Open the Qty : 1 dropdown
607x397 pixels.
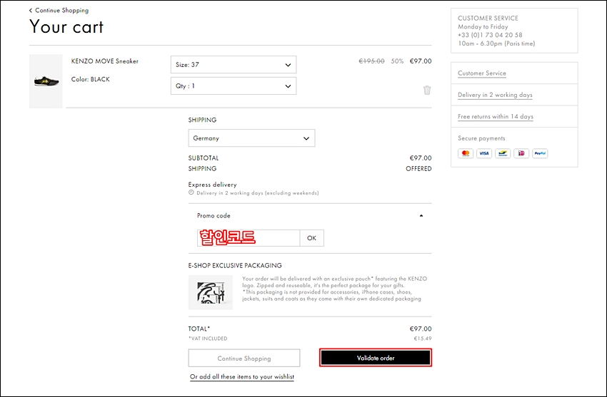point(234,86)
